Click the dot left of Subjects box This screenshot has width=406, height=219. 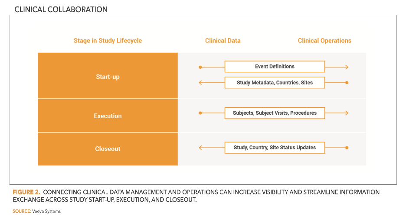(200, 113)
